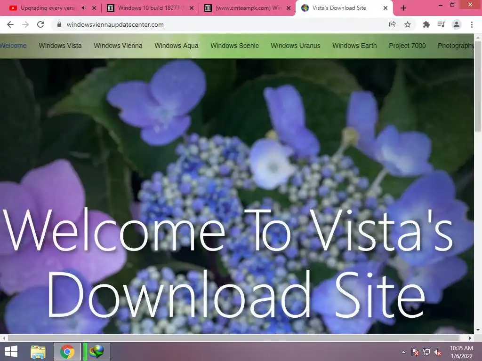Bookmark this page with the star icon
The height and width of the screenshot is (361, 482).
click(x=408, y=24)
